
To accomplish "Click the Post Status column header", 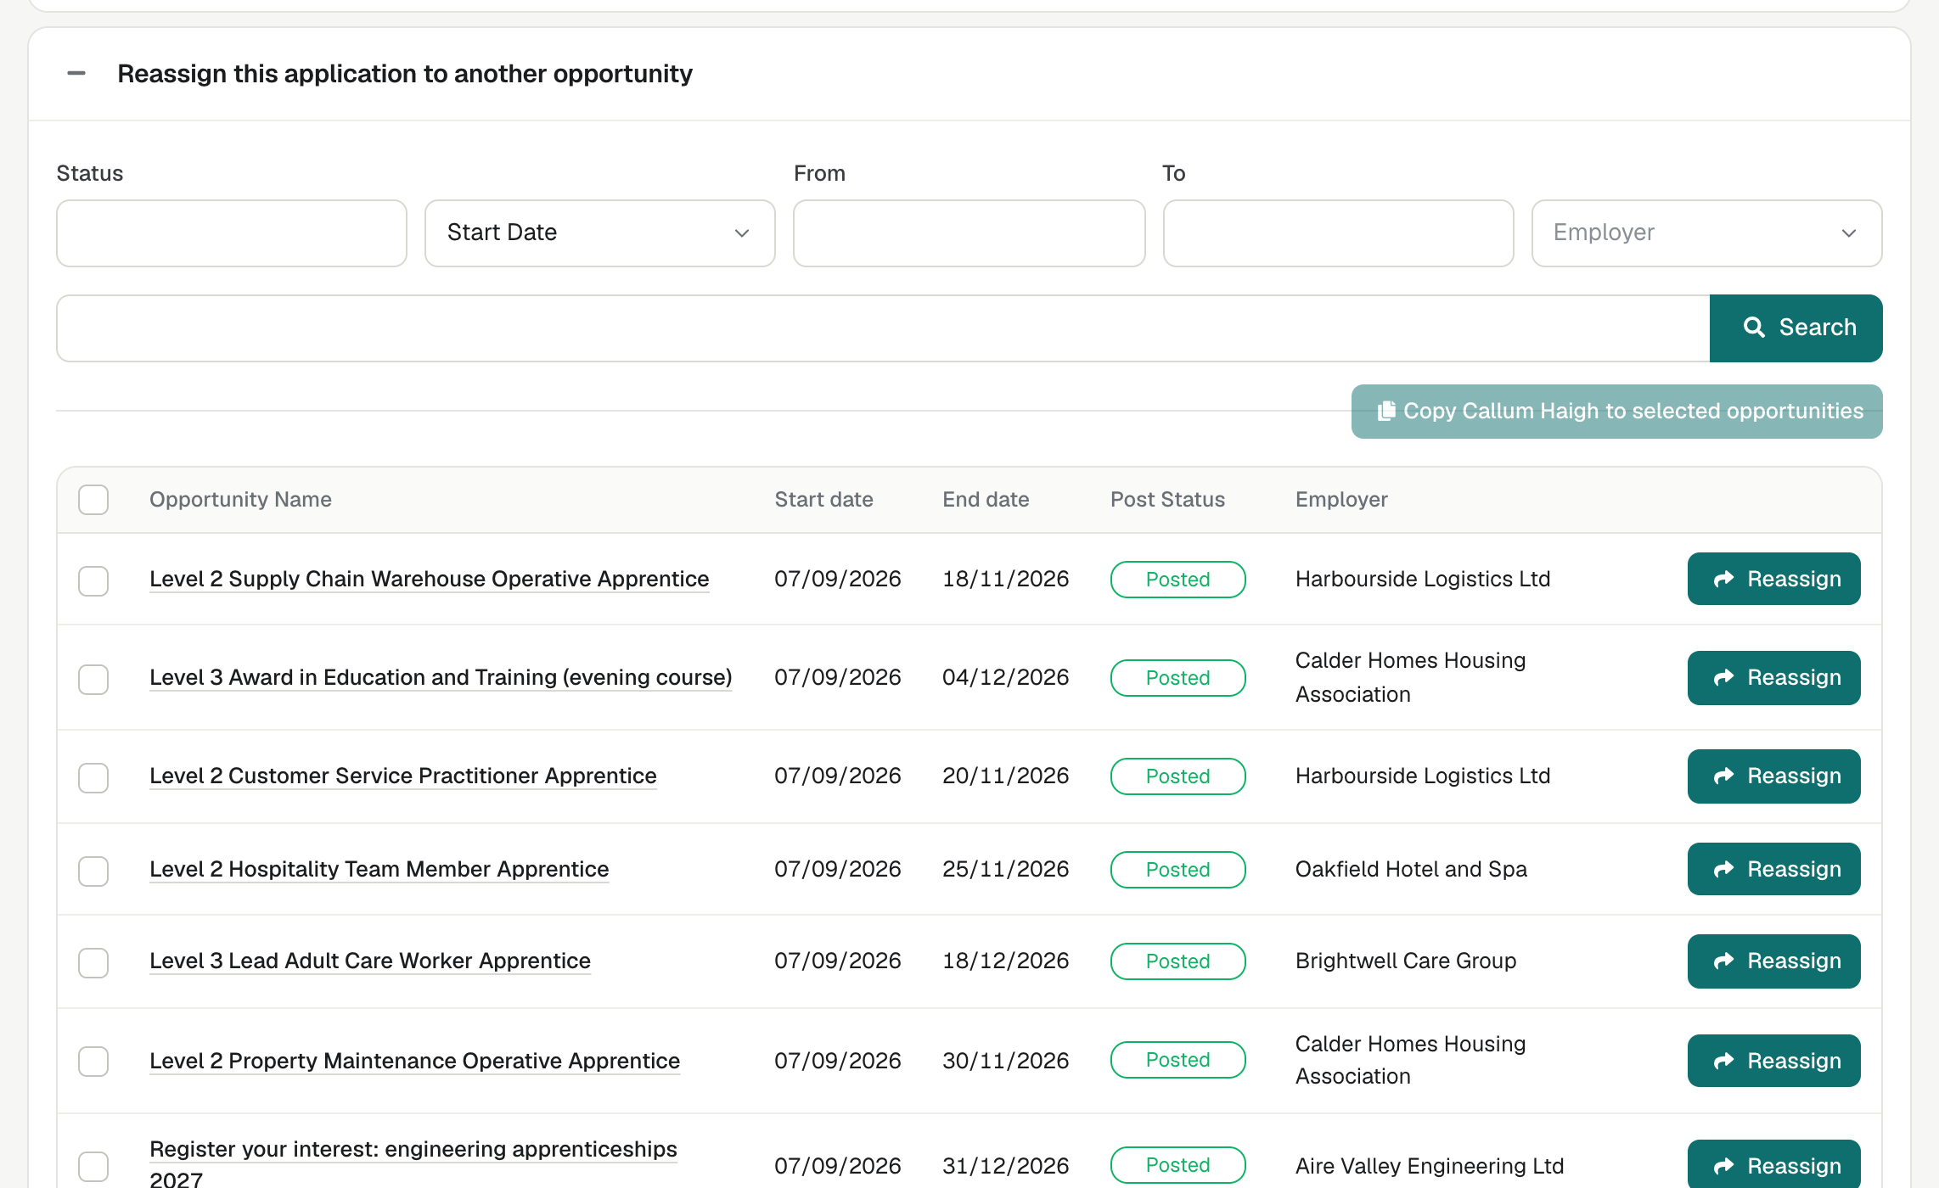I will click(1167, 499).
